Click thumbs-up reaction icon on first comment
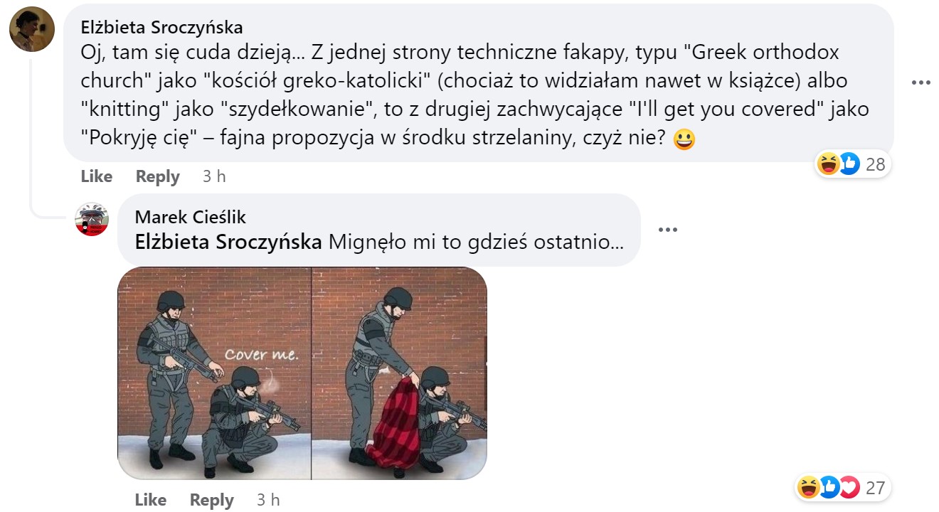The width and height of the screenshot is (939, 512). 848,164
